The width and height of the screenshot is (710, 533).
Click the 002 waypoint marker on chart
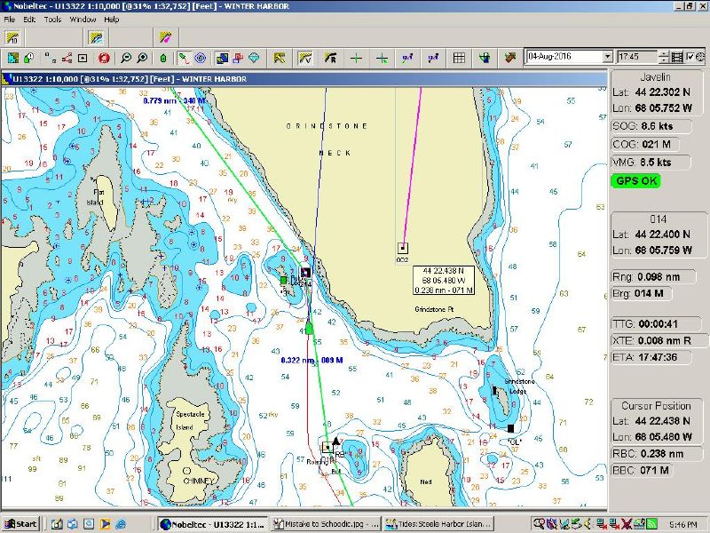click(x=402, y=248)
